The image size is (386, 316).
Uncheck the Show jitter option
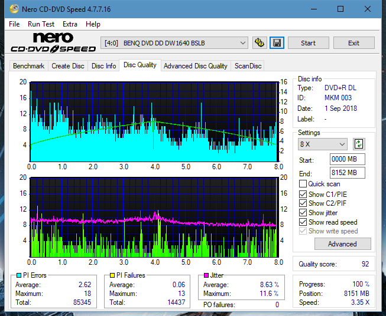click(303, 213)
